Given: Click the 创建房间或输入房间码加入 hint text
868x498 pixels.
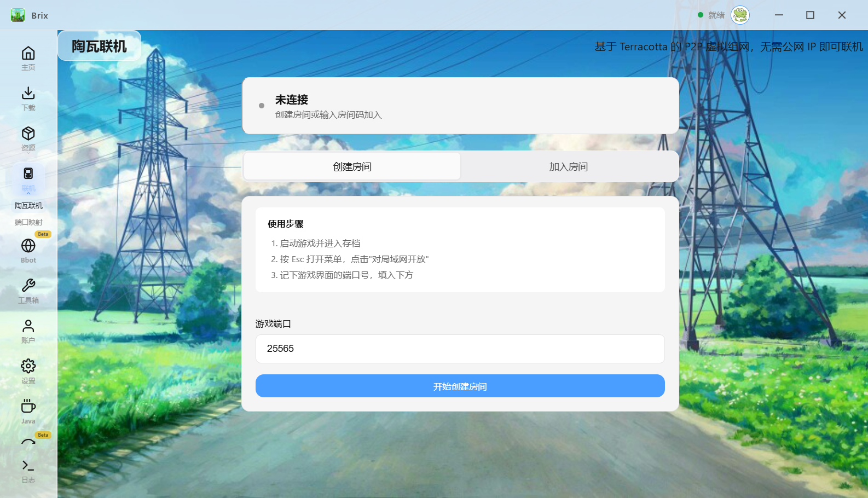Looking at the screenshot, I should click(x=328, y=115).
